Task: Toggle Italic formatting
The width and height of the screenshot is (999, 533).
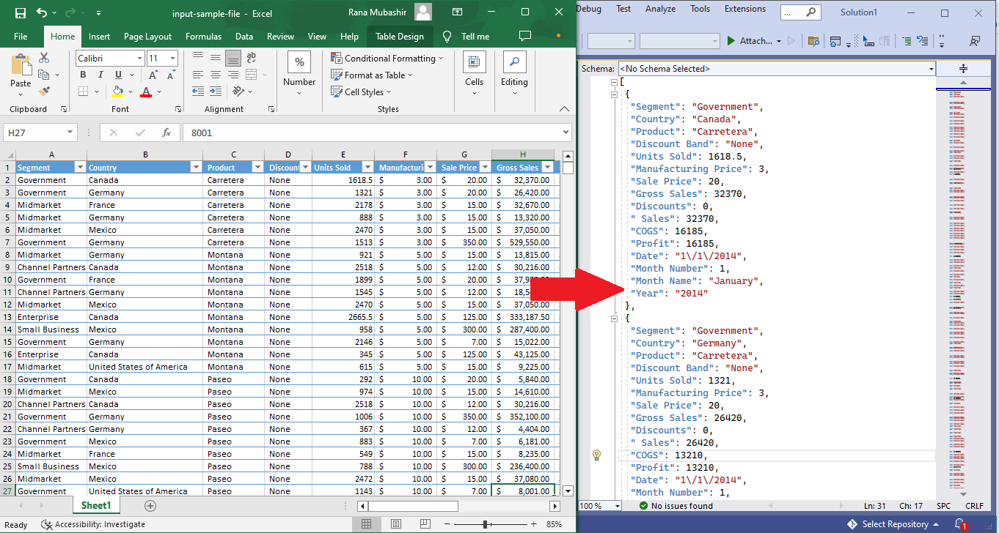Action: click(x=101, y=75)
